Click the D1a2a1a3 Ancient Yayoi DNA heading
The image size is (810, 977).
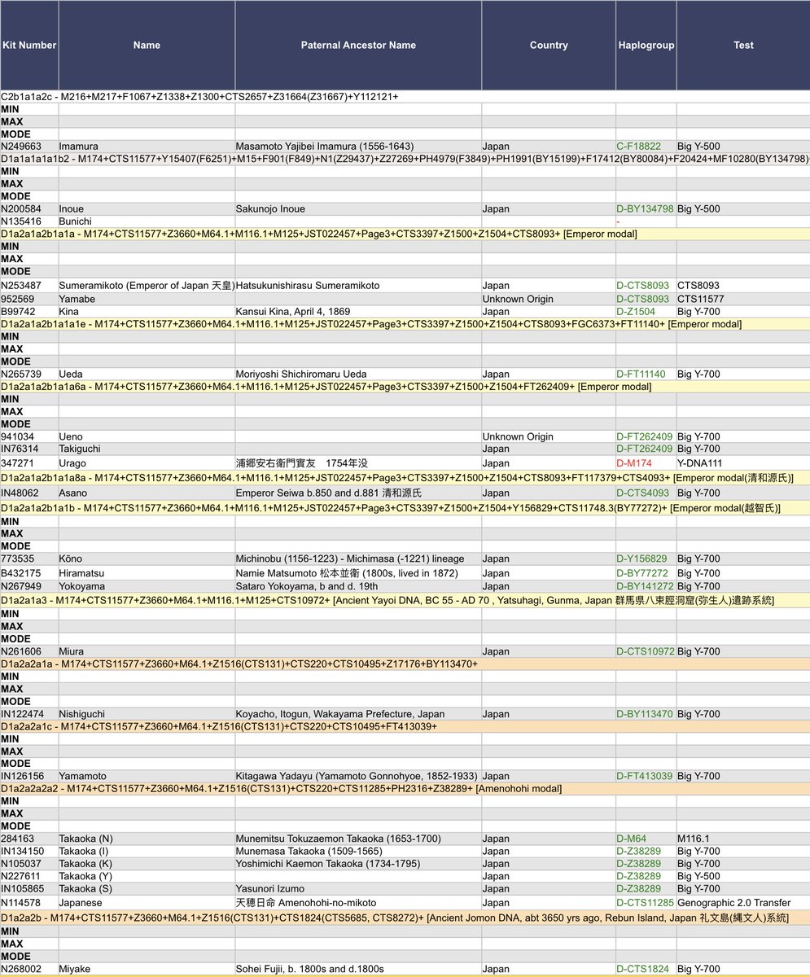pos(405,600)
